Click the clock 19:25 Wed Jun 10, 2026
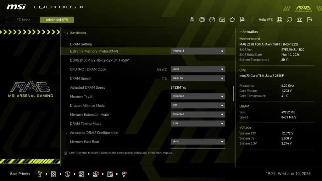Screen dimensions: 322x181 click(288, 174)
